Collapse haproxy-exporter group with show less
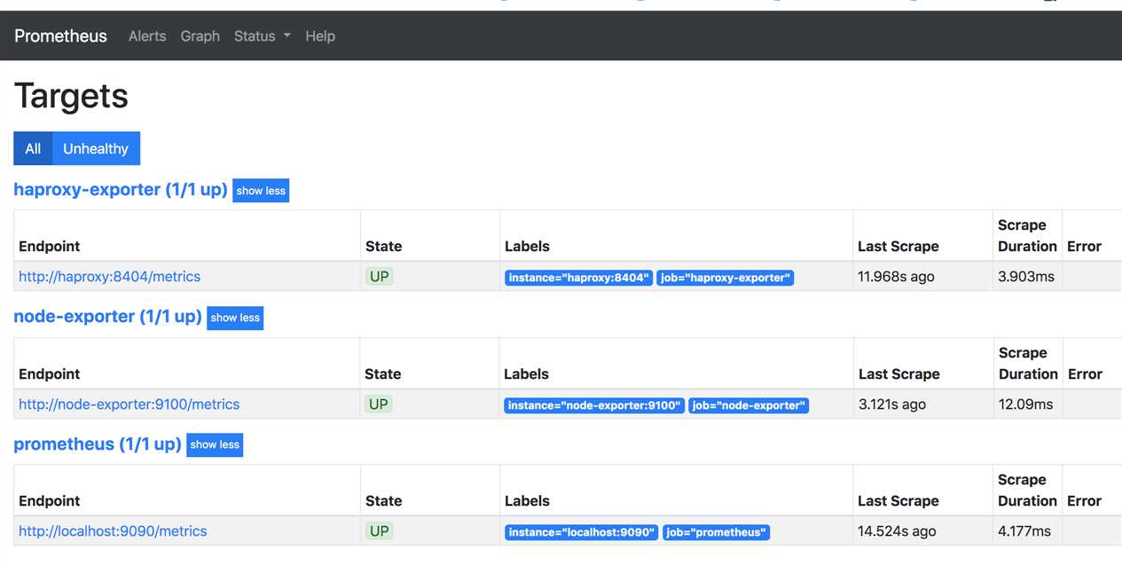This screenshot has width=1122, height=566. pos(261,191)
